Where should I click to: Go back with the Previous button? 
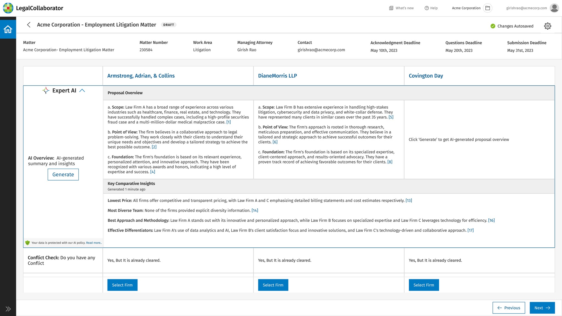508,308
